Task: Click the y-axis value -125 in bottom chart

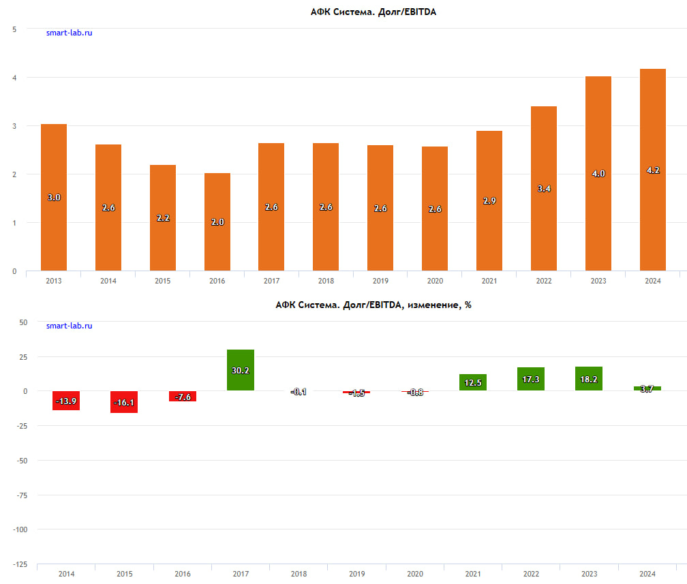Action: tap(20, 565)
